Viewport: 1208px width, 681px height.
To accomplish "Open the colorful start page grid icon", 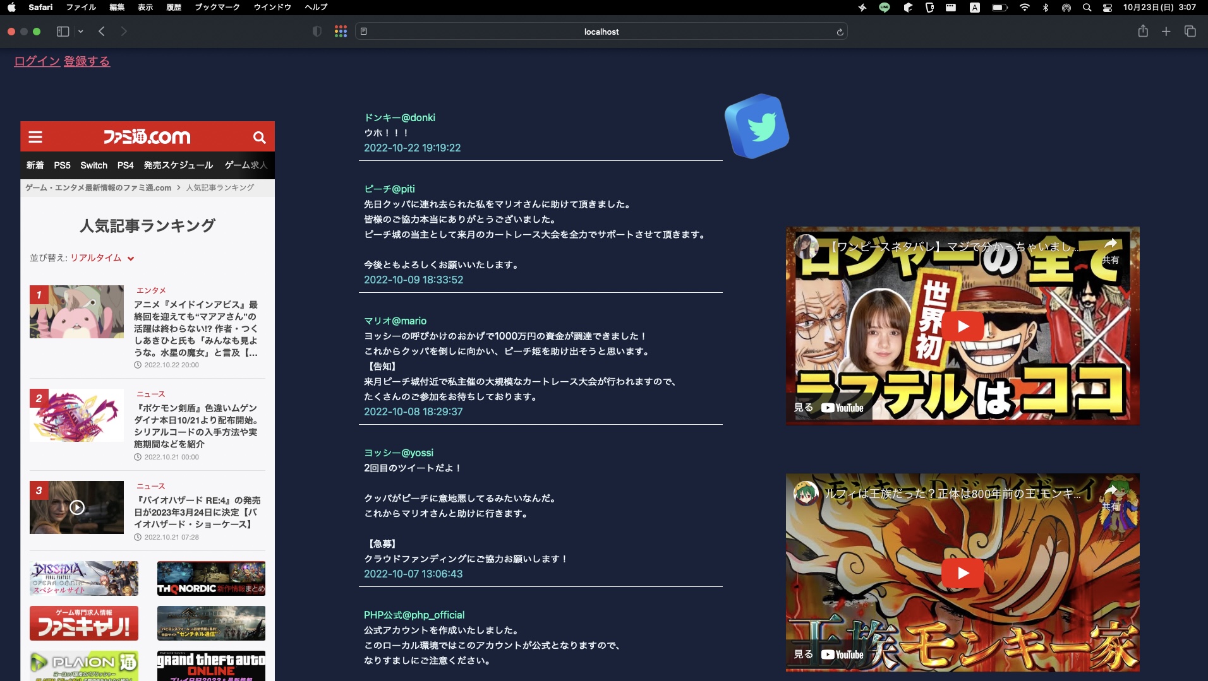I will click(x=341, y=32).
